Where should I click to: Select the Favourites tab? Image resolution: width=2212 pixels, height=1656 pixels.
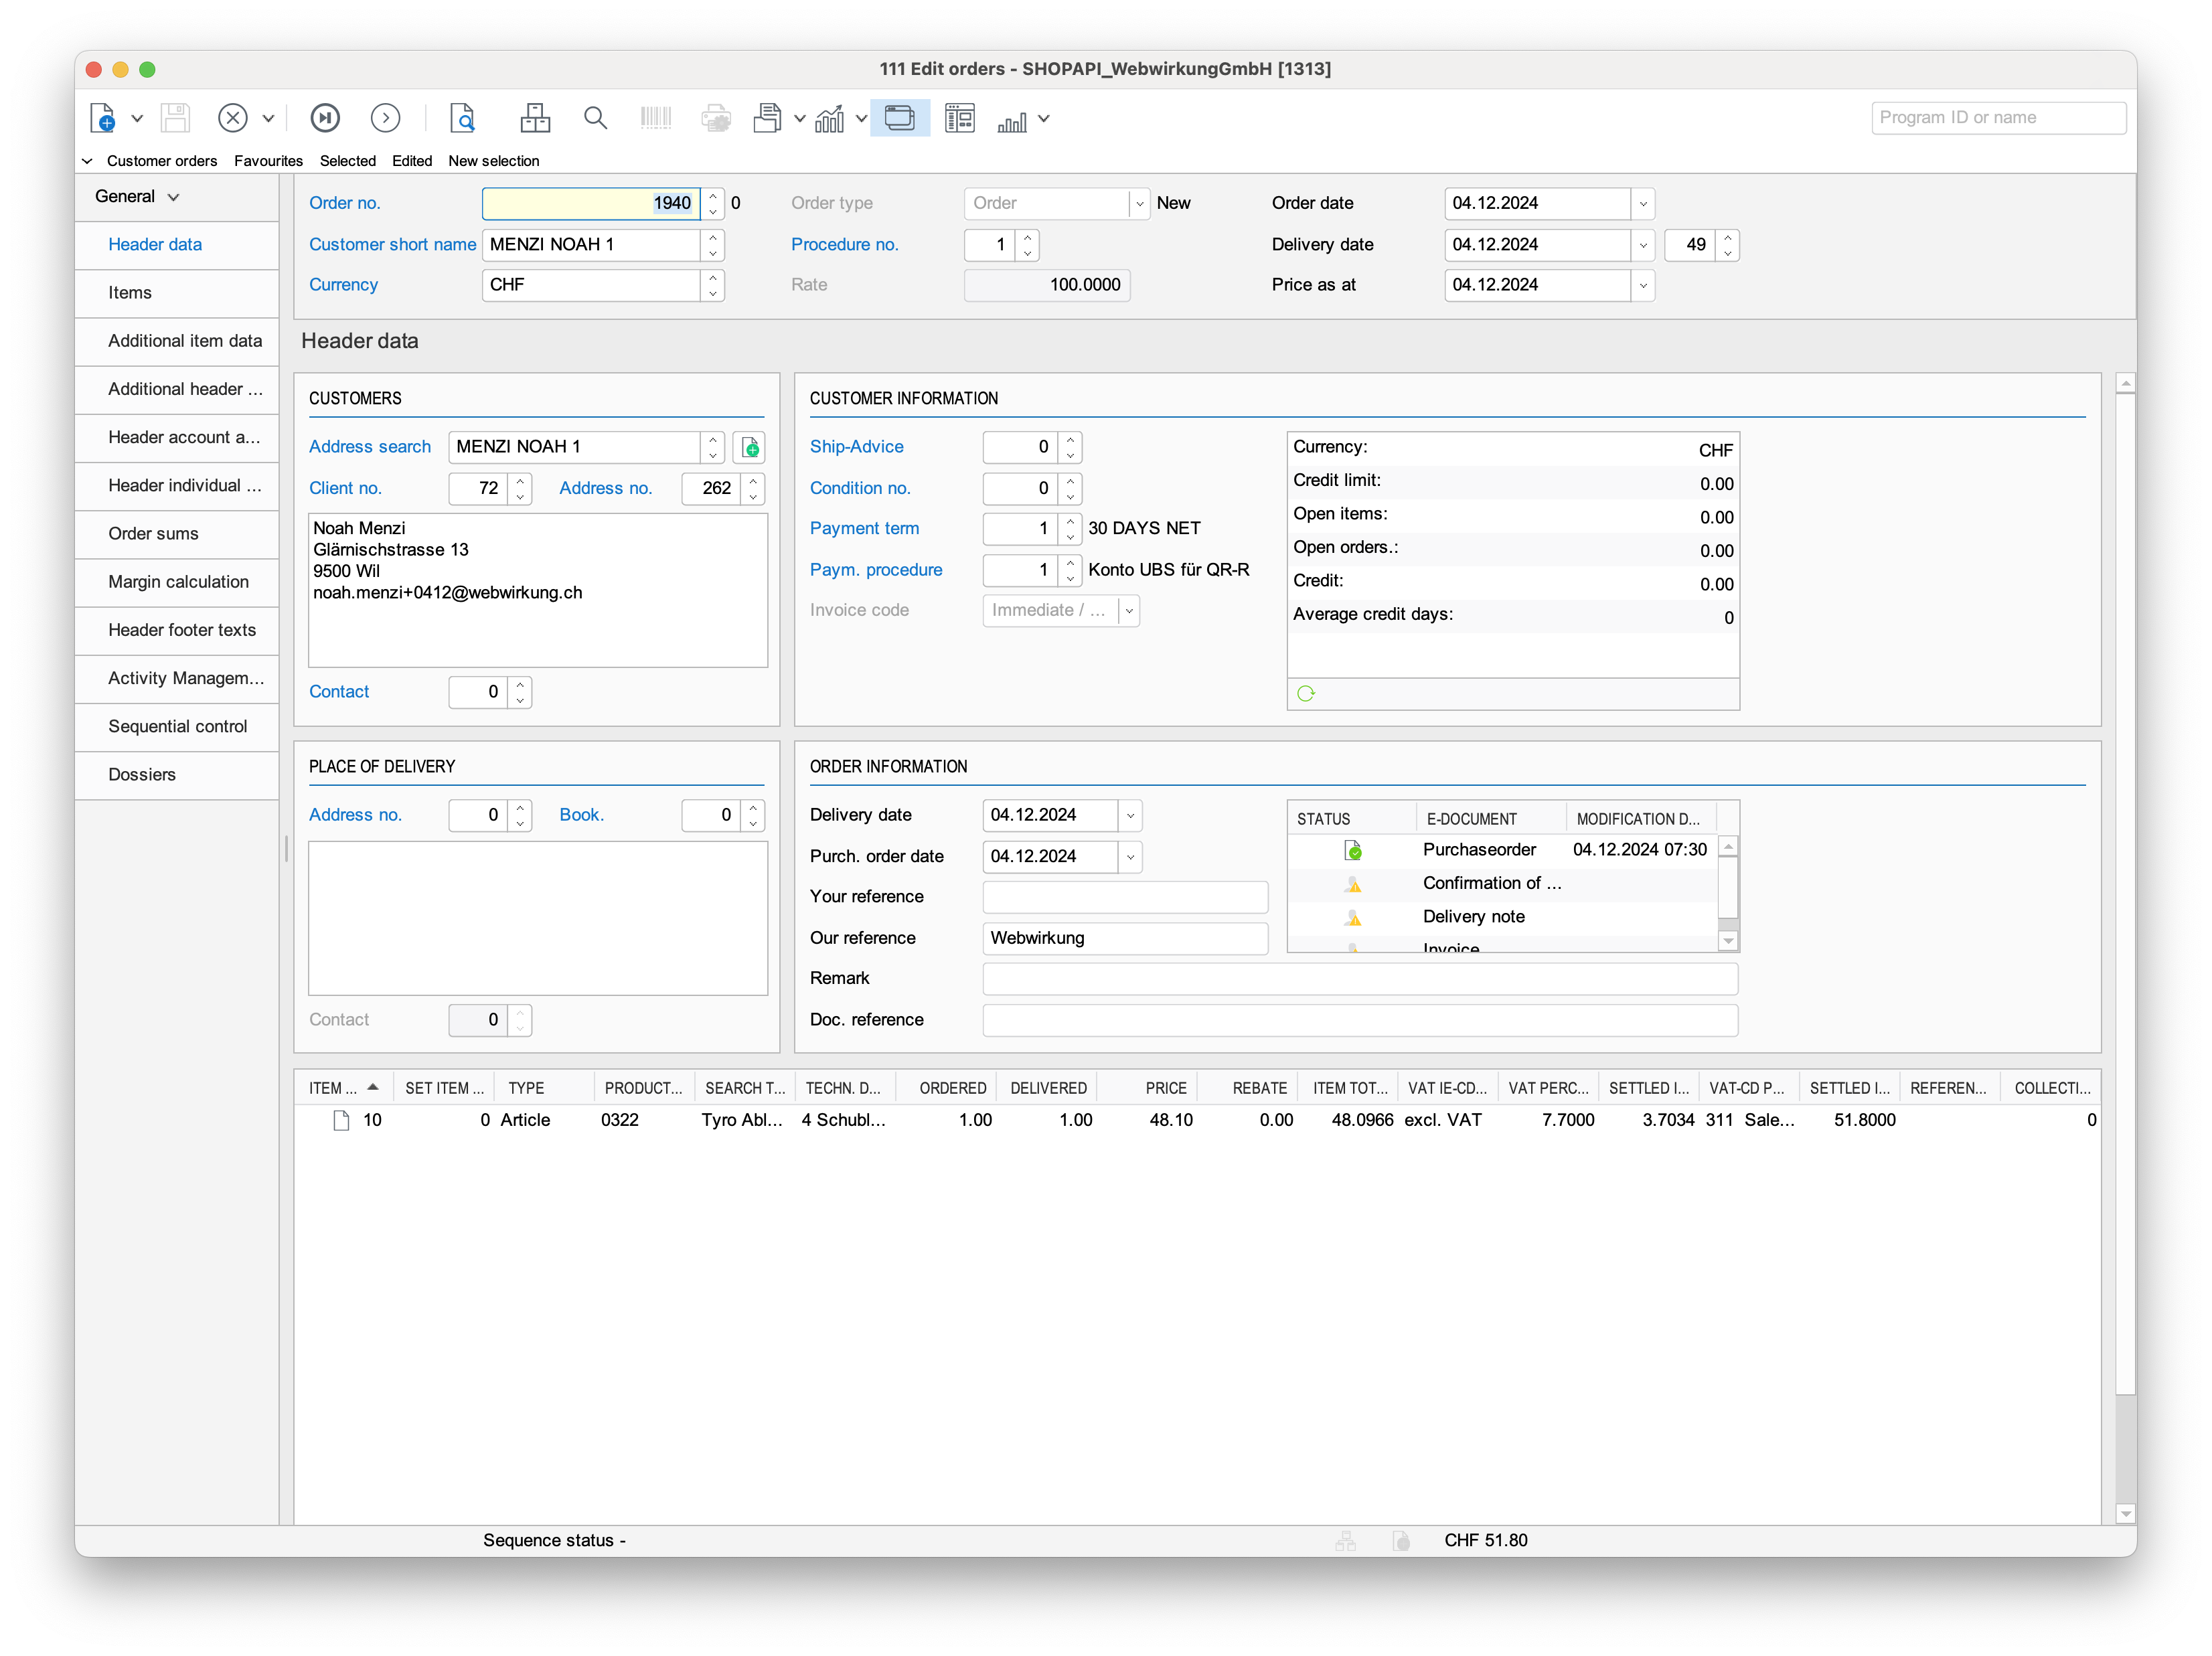click(x=268, y=161)
